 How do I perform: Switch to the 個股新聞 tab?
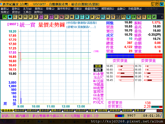[127, 110]
